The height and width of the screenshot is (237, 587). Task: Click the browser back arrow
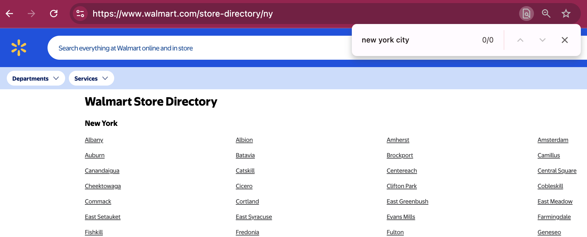(x=10, y=14)
